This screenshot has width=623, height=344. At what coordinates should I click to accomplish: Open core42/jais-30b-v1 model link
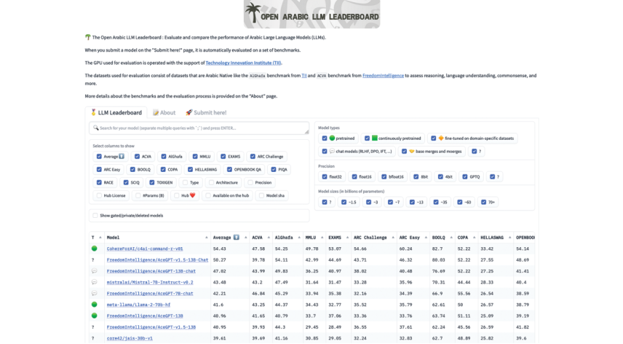pyautogui.click(x=130, y=338)
